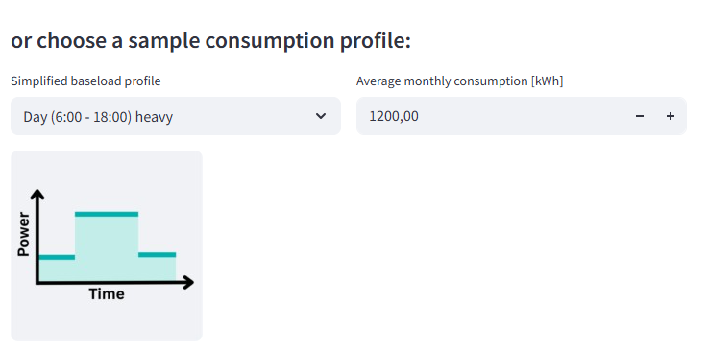Click the minus icon to decrease monthly consumption
Image resolution: width=708 pixels, height=349 pixels.
(640, 116)
